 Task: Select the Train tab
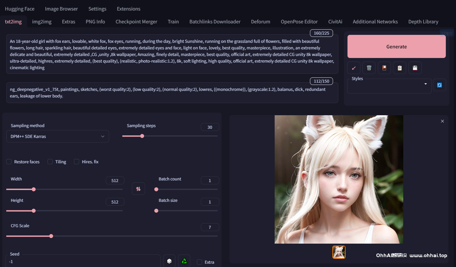(x=173, y=22)
